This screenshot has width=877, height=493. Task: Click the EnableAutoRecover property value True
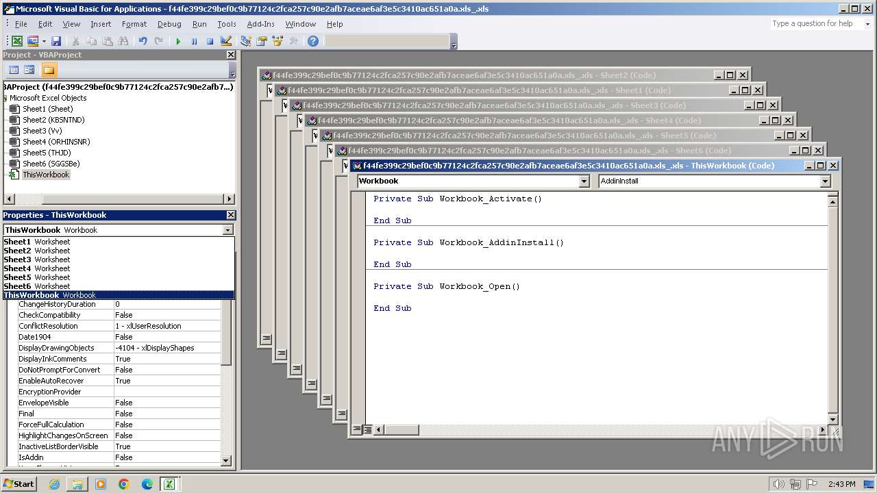tap(167, 381)
